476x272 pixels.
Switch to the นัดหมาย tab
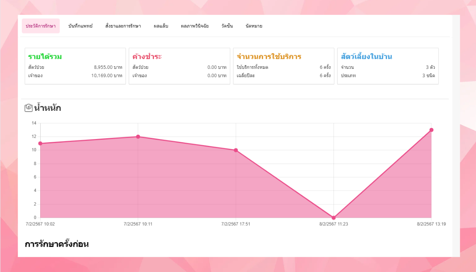[254, 26]
